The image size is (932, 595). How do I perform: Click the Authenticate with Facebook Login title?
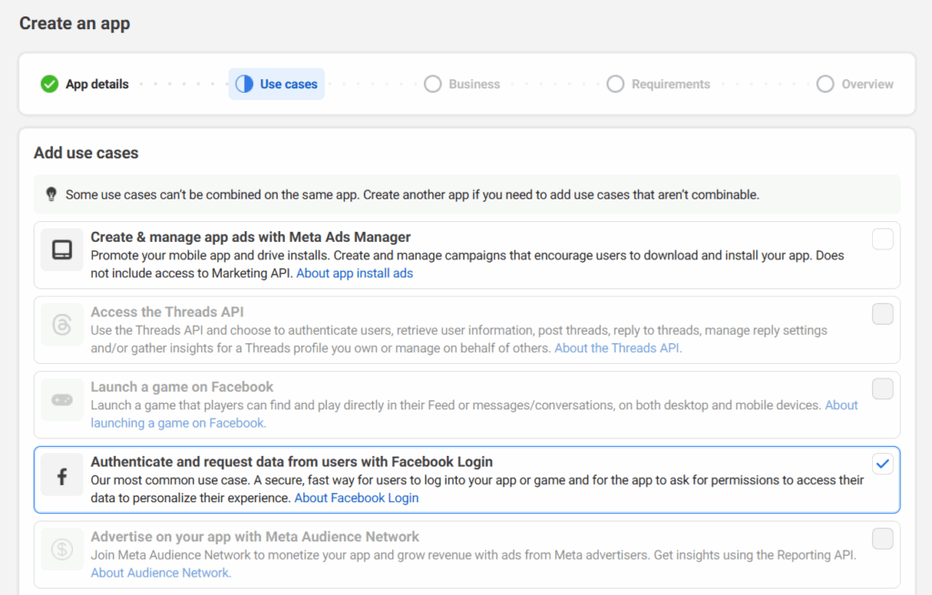tap(291, 462)
